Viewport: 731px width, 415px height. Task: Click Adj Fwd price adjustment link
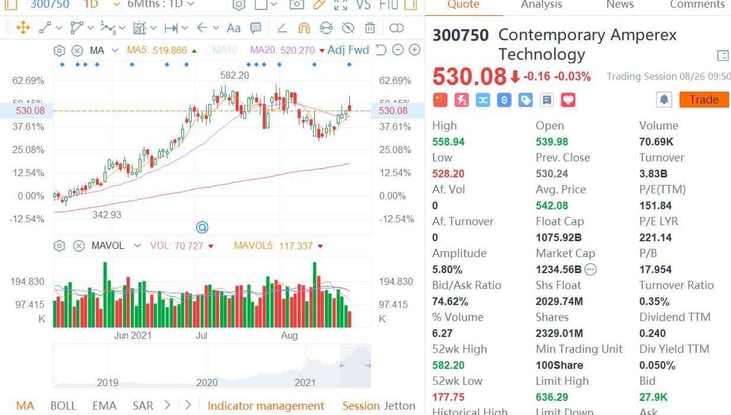tap(349, 50)
